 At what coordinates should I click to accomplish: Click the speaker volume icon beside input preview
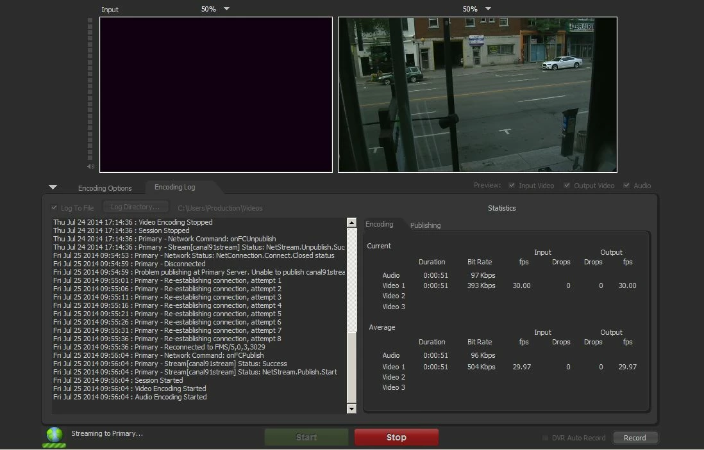point(90,166)
